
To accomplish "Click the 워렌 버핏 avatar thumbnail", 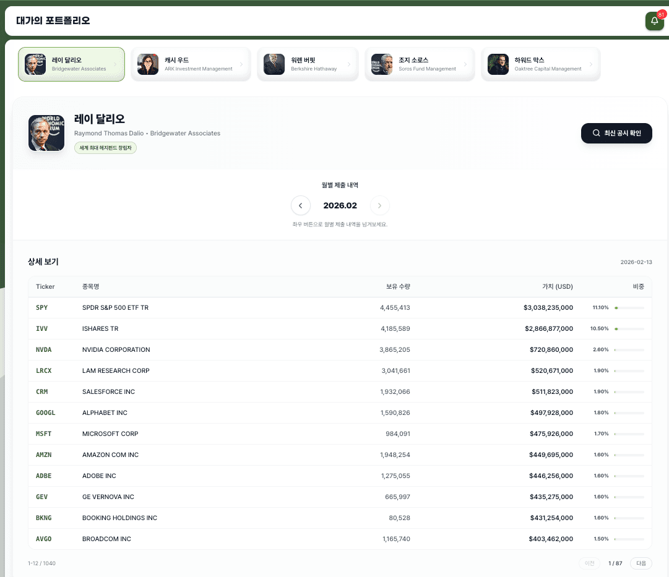I will 274,64.
